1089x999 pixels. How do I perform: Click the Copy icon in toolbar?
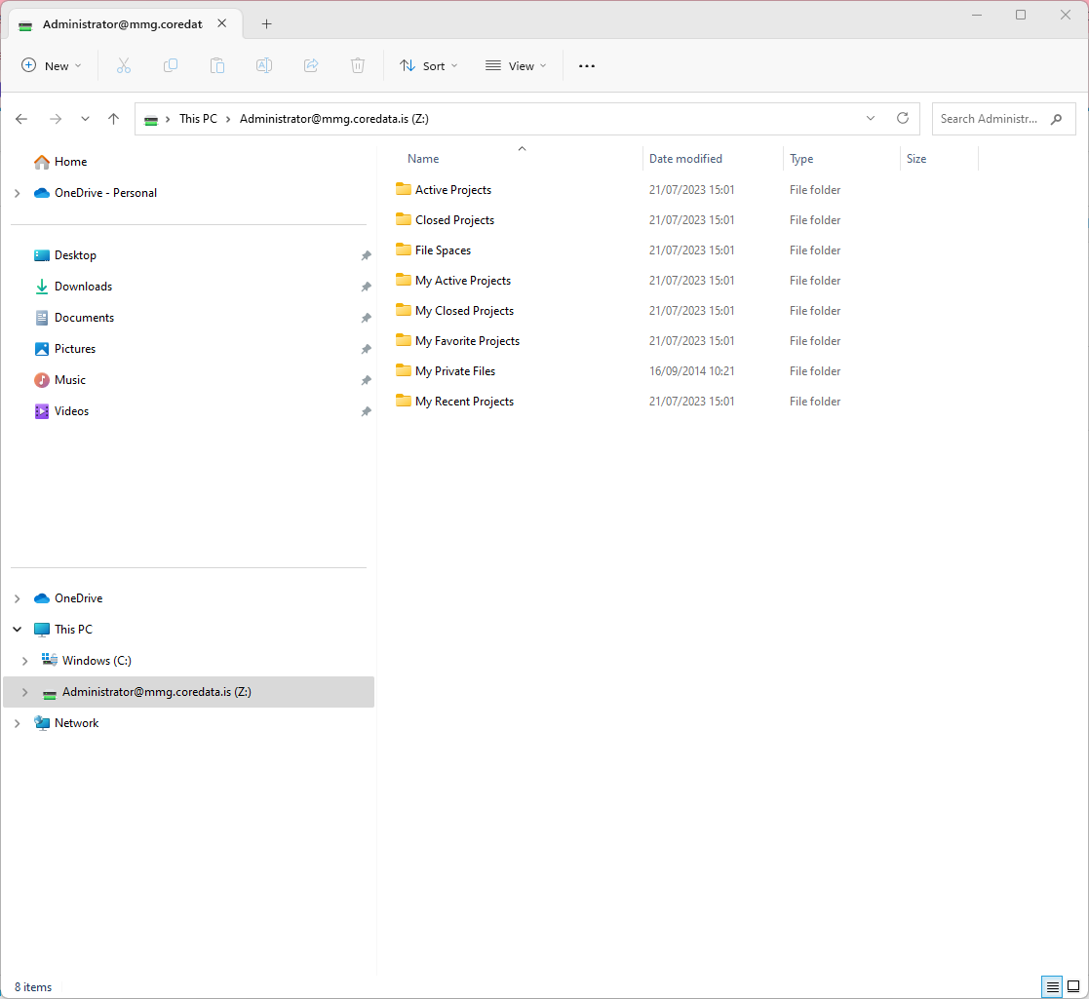coord(171,65)
